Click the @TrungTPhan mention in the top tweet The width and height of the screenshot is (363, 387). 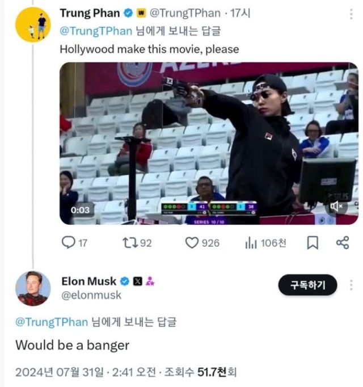pyautogui.click(x=96, y=31)
